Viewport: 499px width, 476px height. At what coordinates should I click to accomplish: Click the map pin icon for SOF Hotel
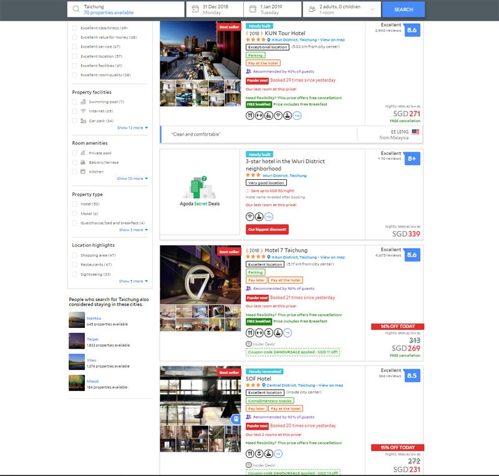point(263,385)
